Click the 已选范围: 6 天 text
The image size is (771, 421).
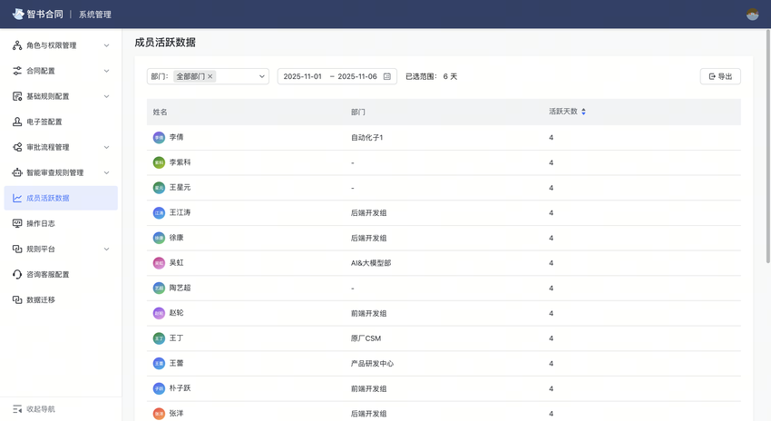point(431,76)
